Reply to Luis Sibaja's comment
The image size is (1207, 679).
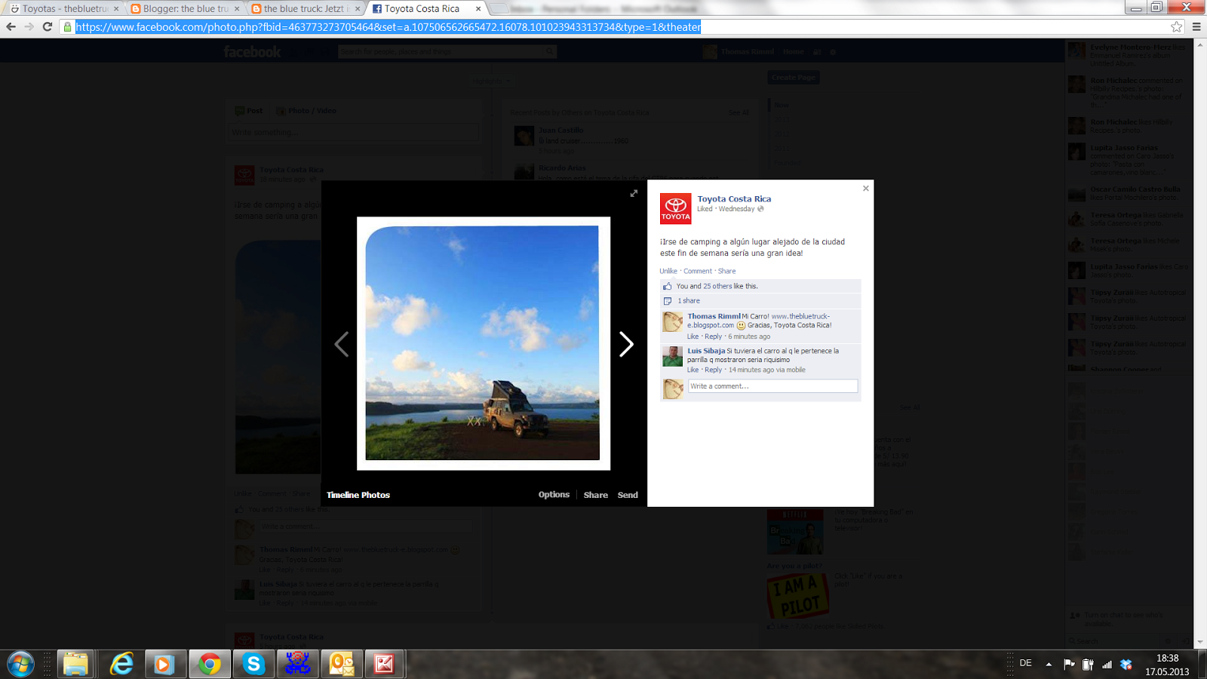pos(713,370)
